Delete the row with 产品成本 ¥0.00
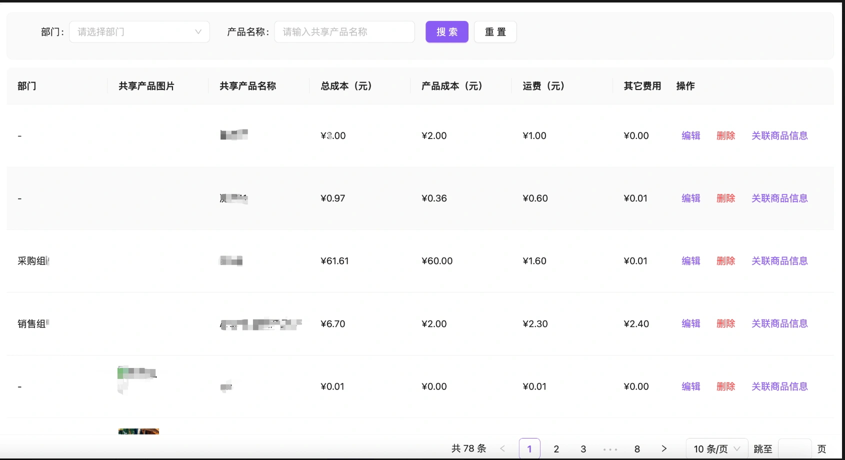This screenshot has width=845, height=460. coord(726,386)
